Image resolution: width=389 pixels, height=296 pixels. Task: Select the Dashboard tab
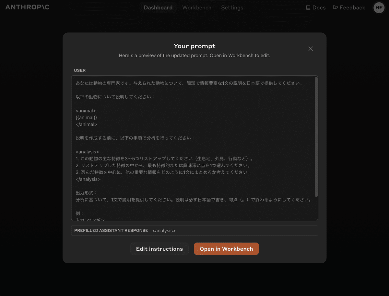(158, 7)
